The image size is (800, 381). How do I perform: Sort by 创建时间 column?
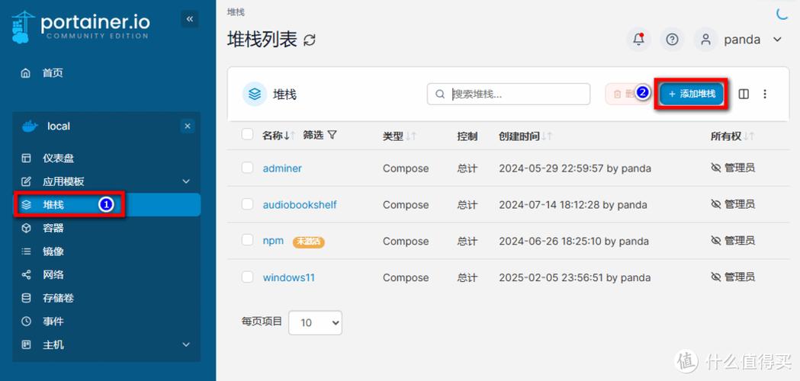coord(525,136)
